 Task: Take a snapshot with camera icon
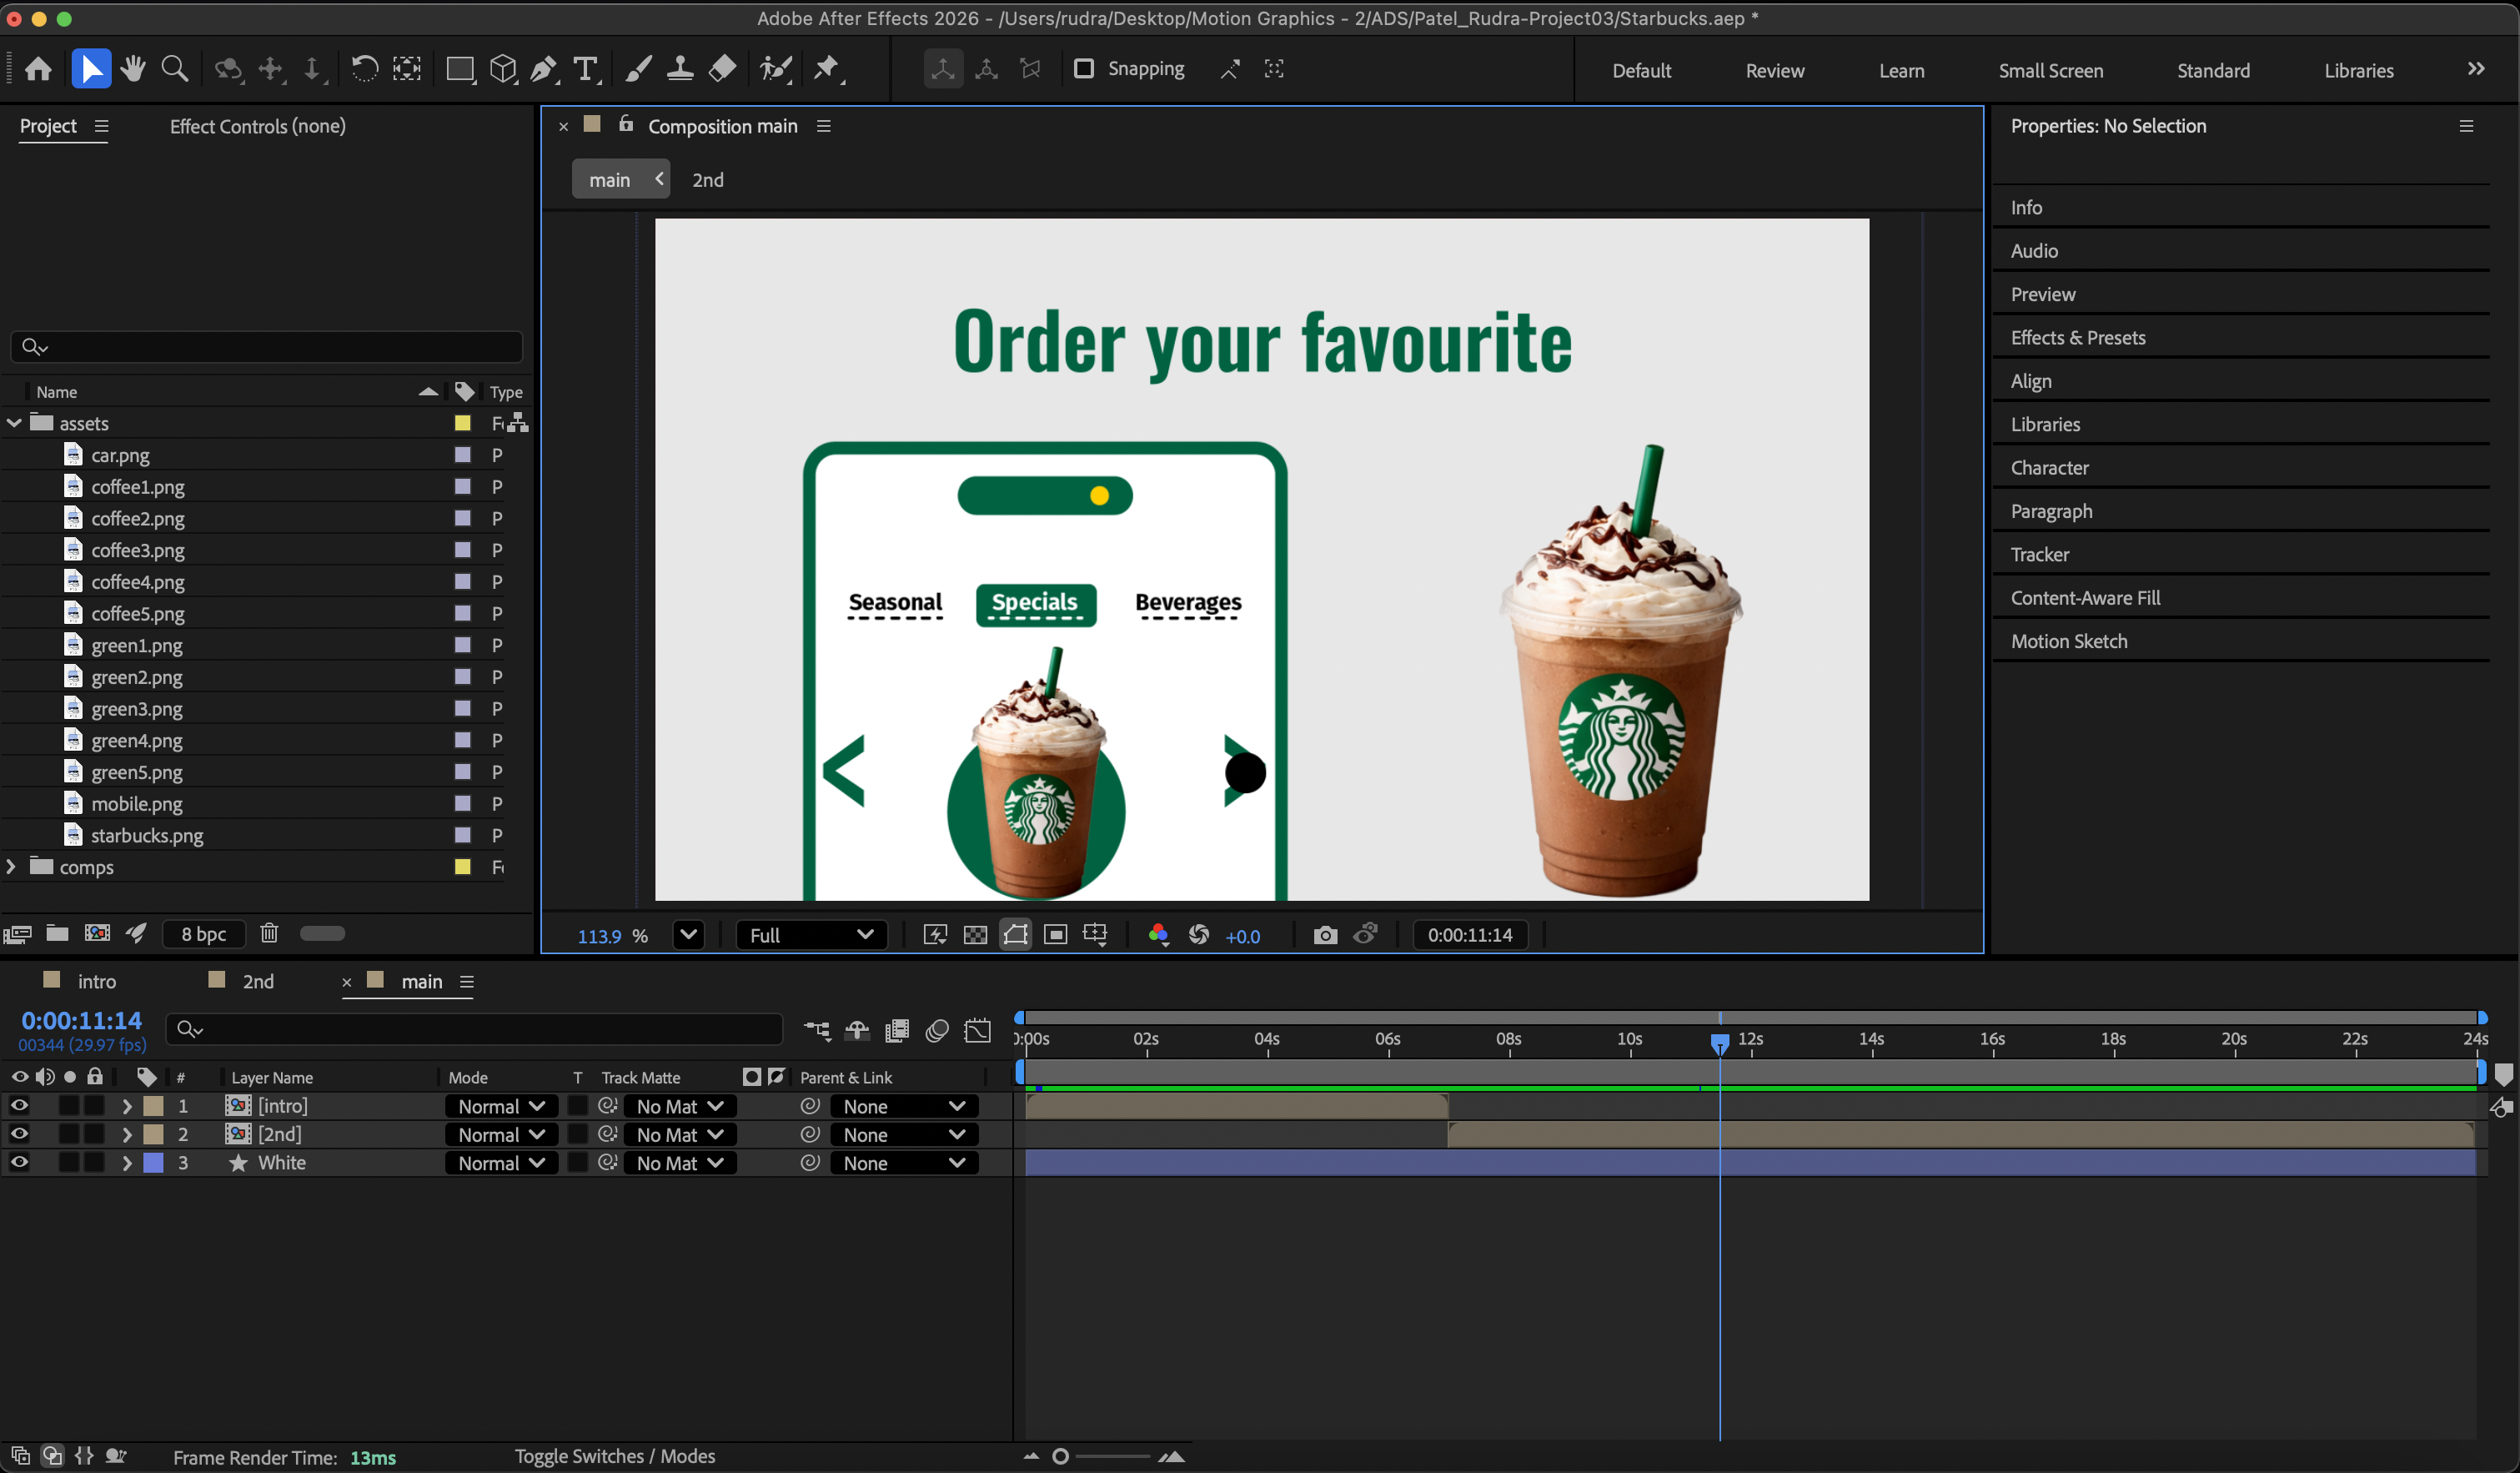click(1325, 935)
